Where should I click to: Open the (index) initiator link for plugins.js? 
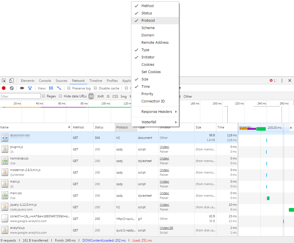coord(164,147)
